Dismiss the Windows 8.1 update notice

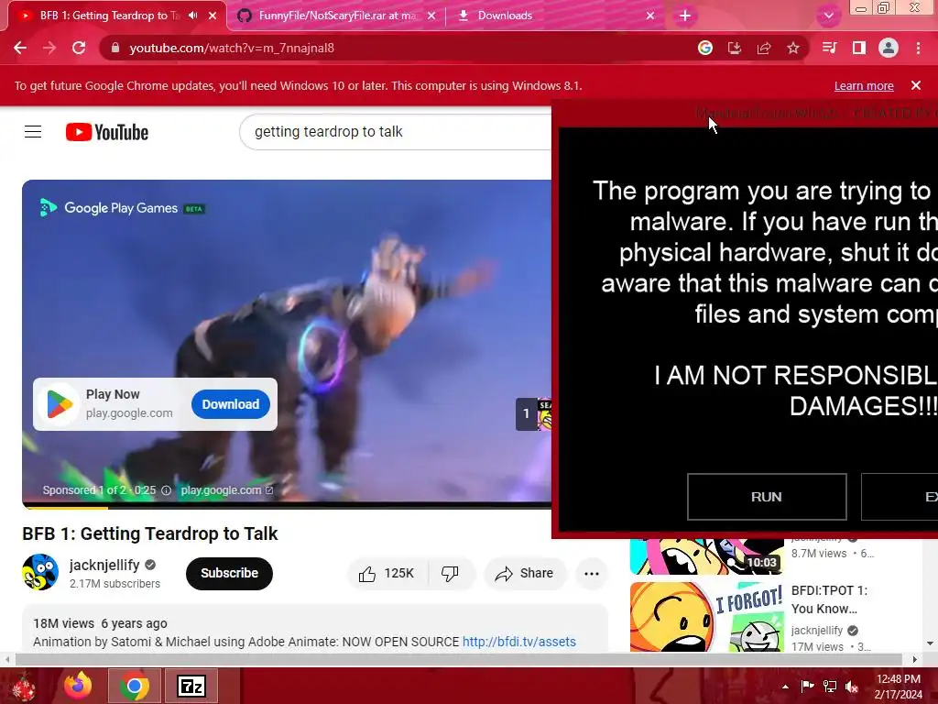tap(916, 85)
